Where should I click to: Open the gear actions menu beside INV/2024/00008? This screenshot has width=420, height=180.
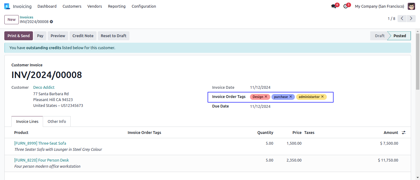tap(51, 22)
